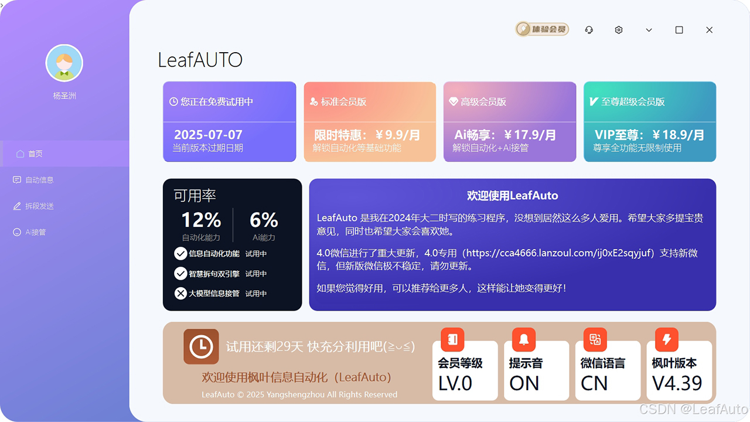This screenshot has height=422, width=750.
Task: Click the headset support icon
Action: [x=588, y=29]
